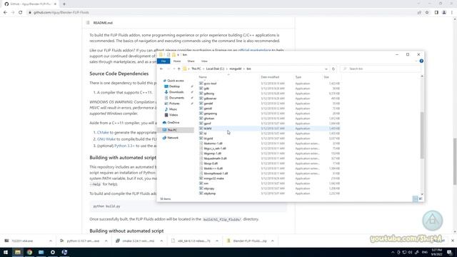Expand the Explorer ribbon chevron
The width and height of the screenshot is (457, 257).
[x=416, y=61]
